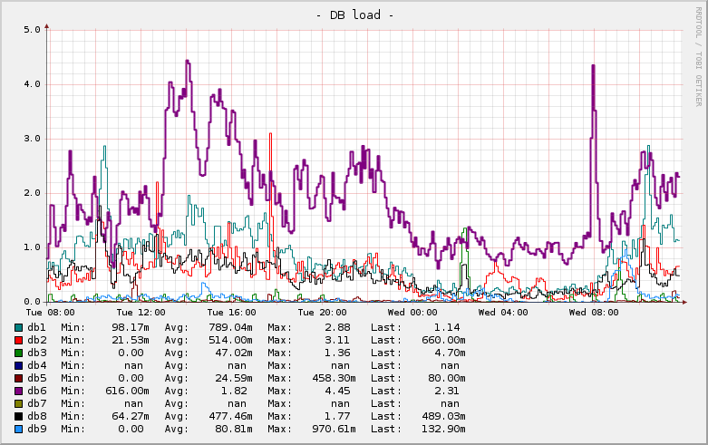Click the black db8 legend color swatch
The image size is (708, 445).
point(19,416)
